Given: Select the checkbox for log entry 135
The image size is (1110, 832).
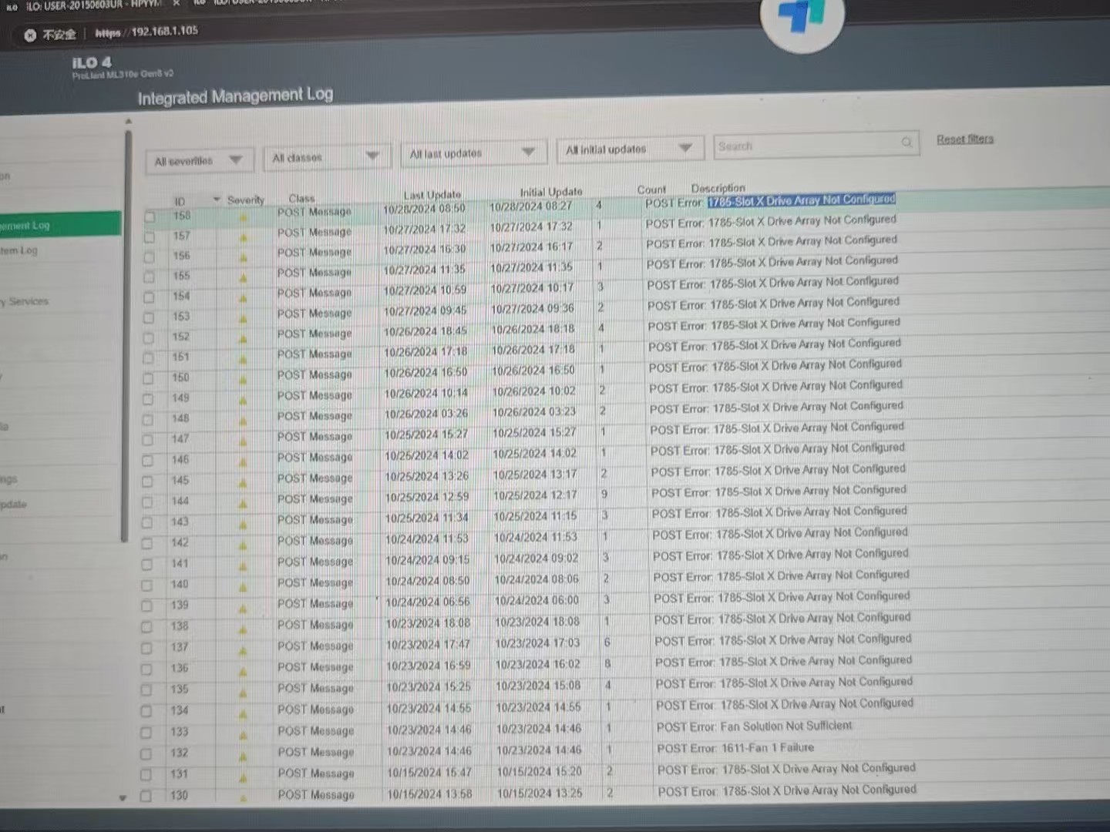Looking at the screenshot, I should point(146,690).
